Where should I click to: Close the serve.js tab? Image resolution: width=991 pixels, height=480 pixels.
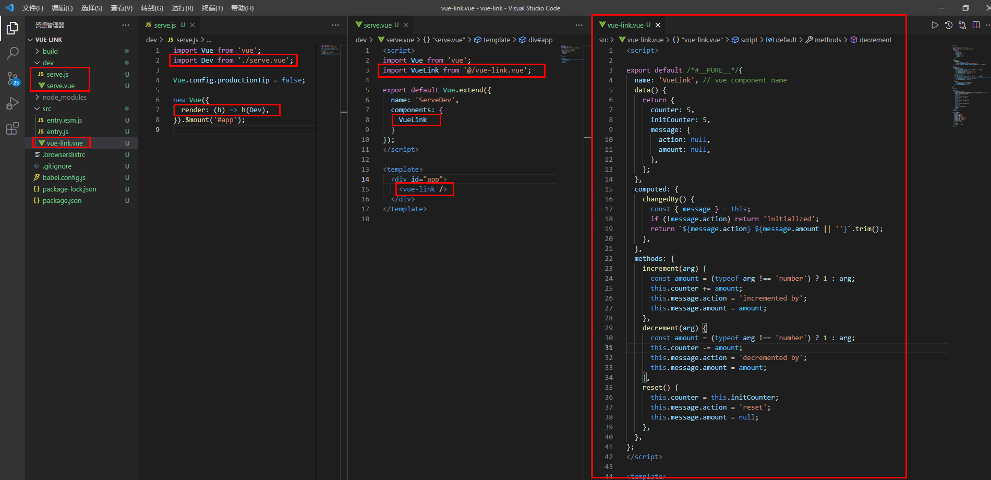[192, 25]
